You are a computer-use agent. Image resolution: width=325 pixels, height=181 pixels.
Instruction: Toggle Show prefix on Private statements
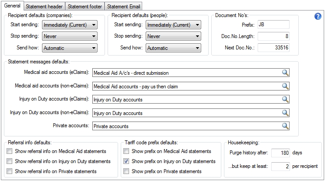point(126,171)
